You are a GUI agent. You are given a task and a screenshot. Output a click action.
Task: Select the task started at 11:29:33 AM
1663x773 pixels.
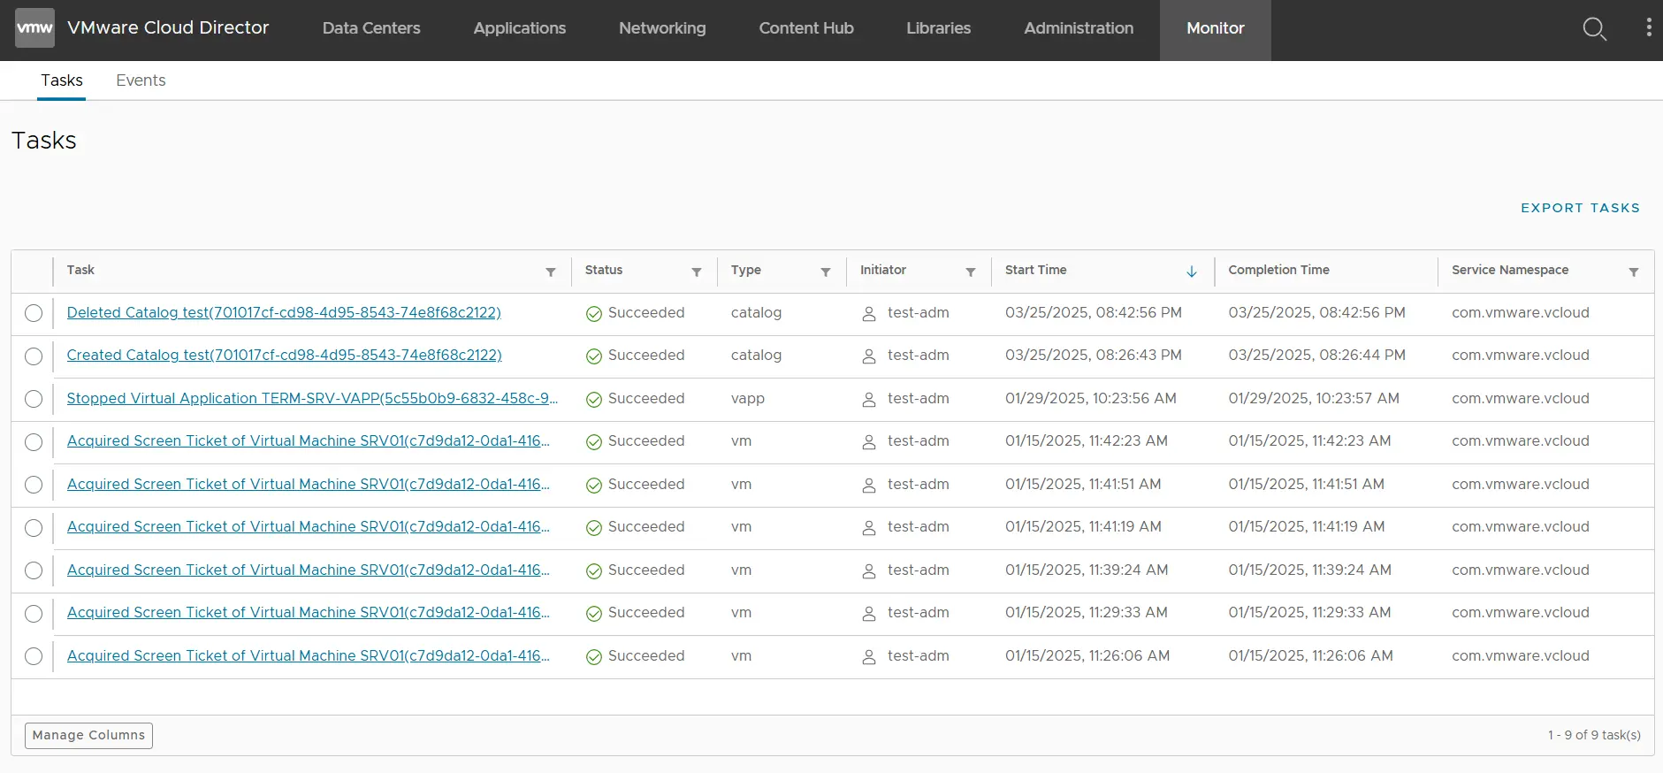tap(34, 614)
